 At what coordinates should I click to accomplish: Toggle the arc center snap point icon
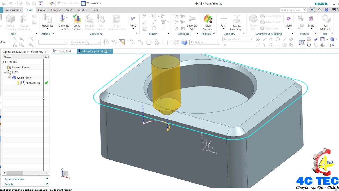point(271,45)
